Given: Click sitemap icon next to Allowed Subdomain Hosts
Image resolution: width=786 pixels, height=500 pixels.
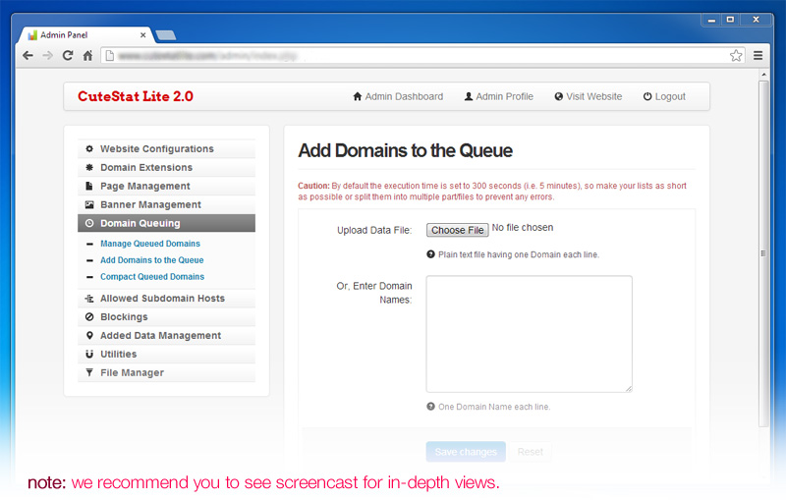Looking at the screenshot, I should pos(89,298).
